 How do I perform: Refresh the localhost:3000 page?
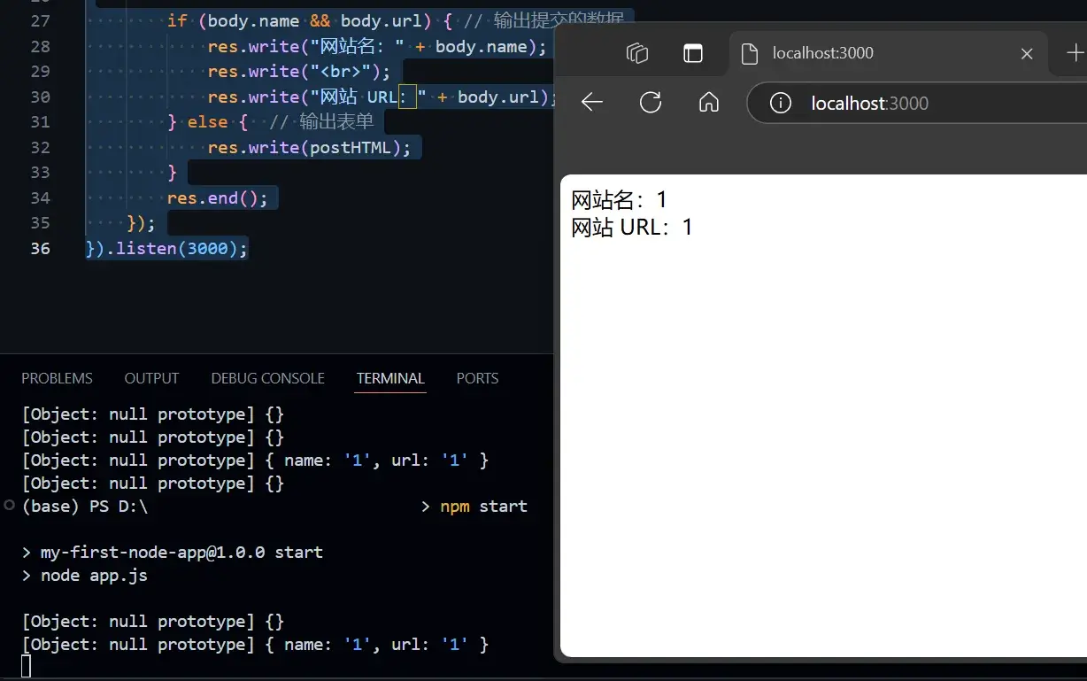click(x=651, y=103)
